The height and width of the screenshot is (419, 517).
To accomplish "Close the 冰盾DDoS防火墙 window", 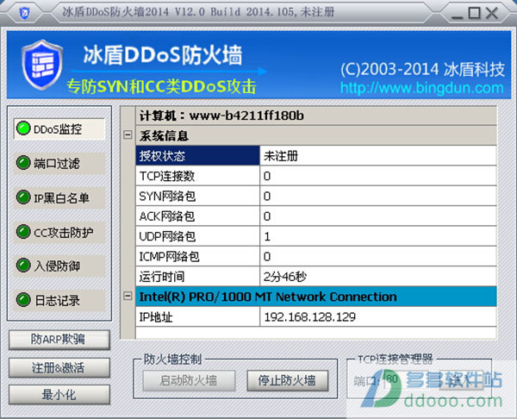I will 492,13.
